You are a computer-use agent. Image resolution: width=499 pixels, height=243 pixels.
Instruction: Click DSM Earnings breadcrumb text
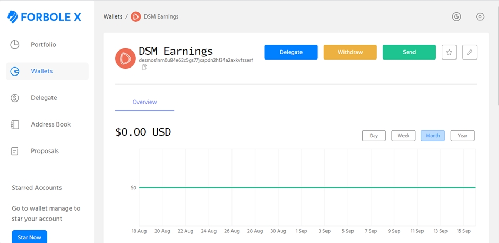(161, 16)
